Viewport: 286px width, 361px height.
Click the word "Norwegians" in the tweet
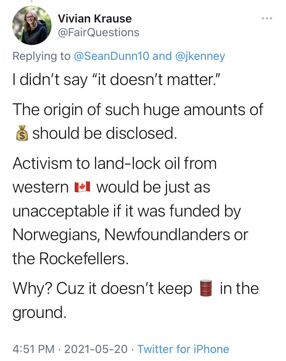click(55, 235)
